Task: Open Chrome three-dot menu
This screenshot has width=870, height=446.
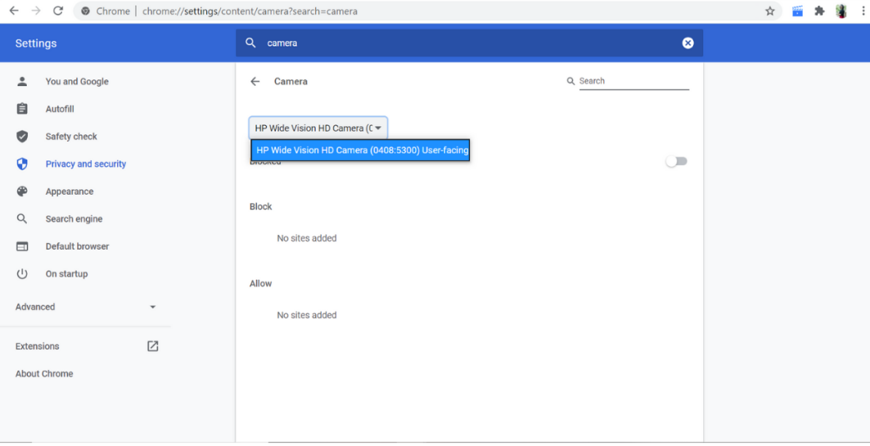Action: [863, 11]
